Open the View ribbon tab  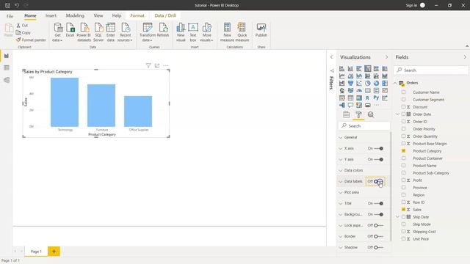pos(98,15)
